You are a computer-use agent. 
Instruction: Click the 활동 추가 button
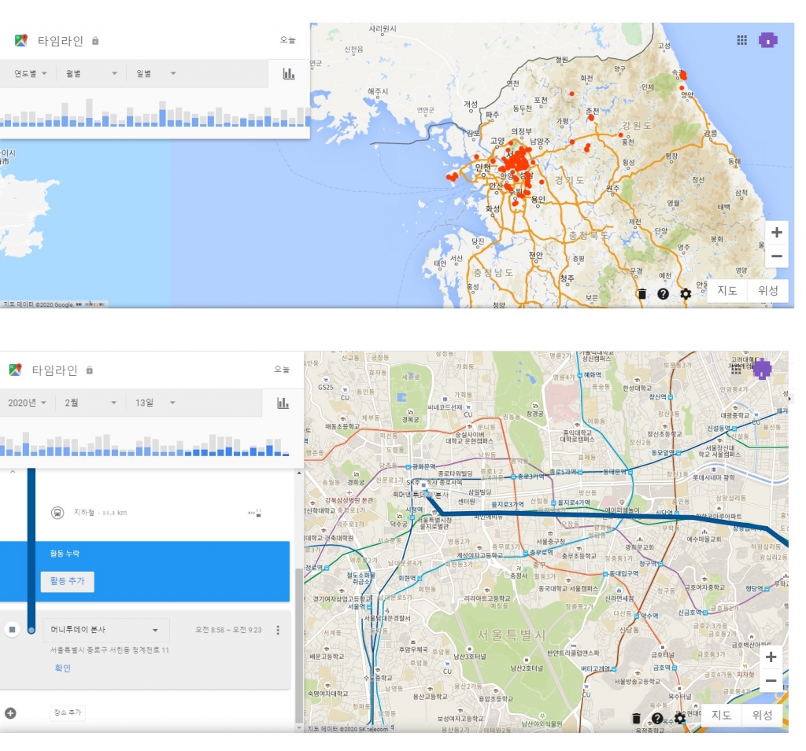click(68, 581)
